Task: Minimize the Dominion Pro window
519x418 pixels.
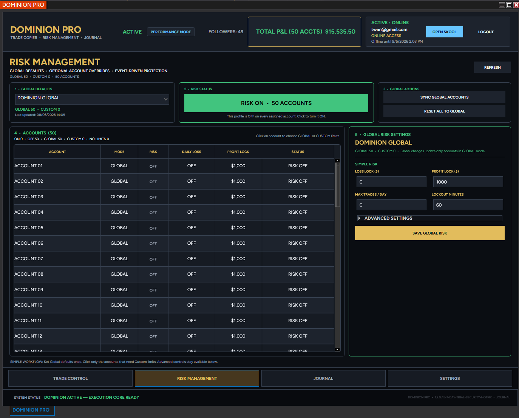Action: click(502, 5)
